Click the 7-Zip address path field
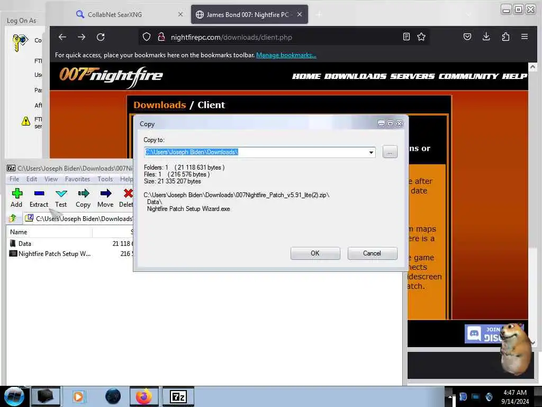 [79, 218]
